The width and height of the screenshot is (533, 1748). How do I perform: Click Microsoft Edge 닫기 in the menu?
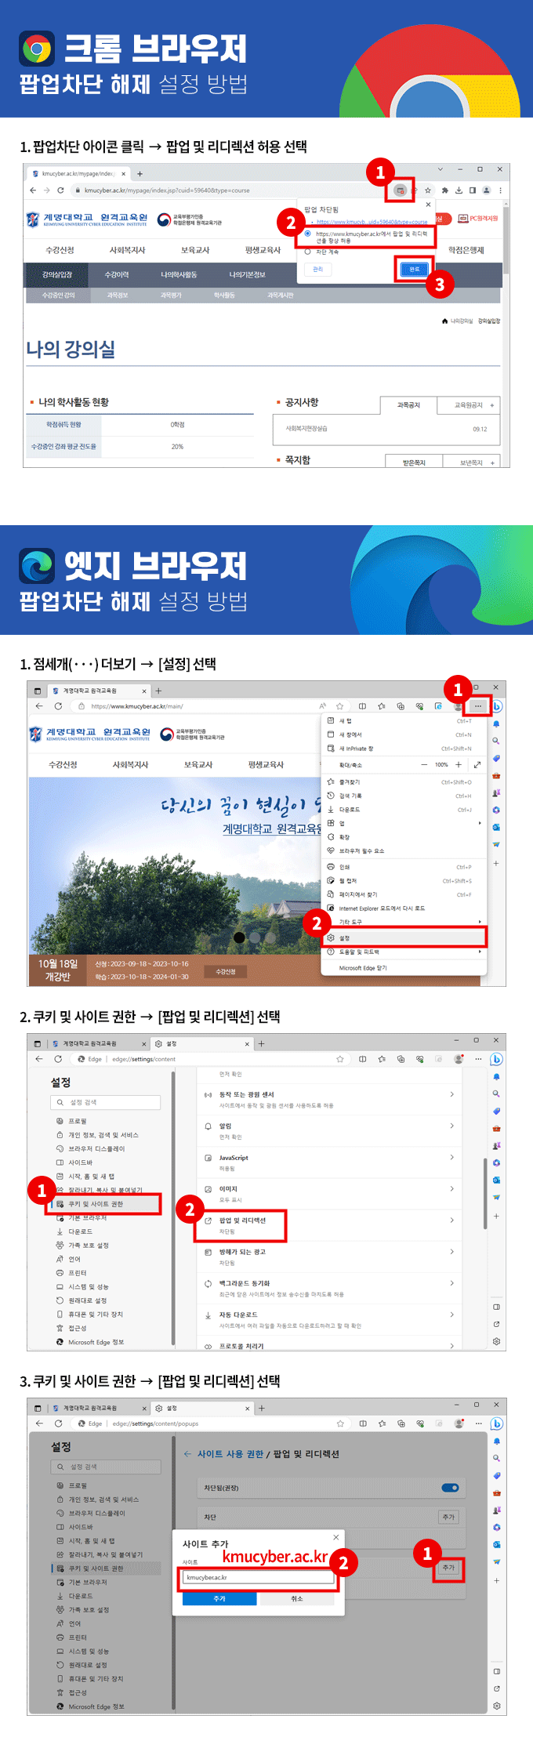405,968
